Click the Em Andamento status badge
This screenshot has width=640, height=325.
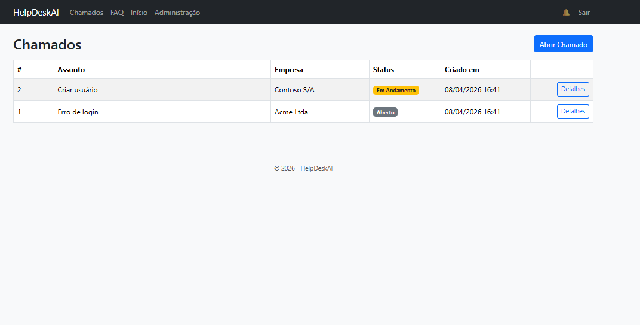coord(396,91)
